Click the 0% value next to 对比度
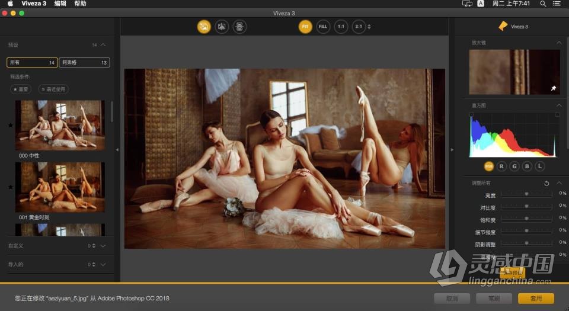 click(x=562, y=206)
